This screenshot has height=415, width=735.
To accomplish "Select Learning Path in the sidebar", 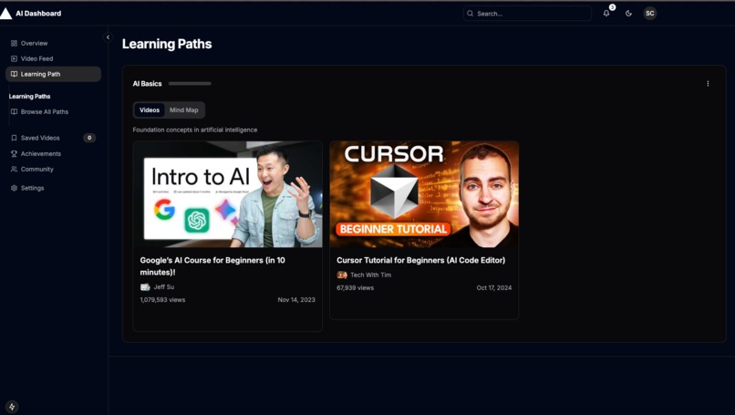I will (x=54, y=74).
